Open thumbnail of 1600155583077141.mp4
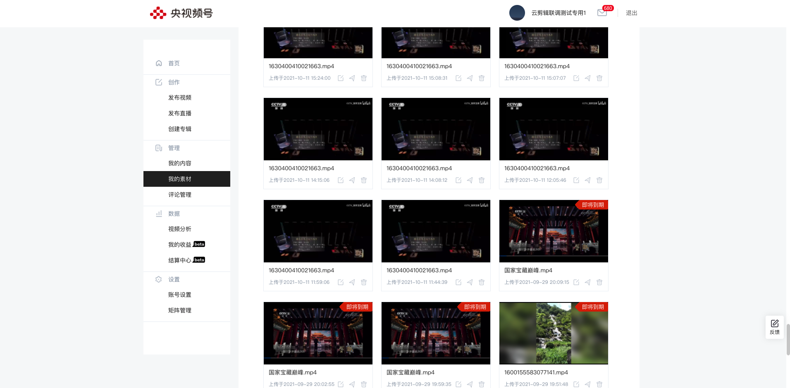Viewport: 790px width, 388px height. click(x=554, y=333)
